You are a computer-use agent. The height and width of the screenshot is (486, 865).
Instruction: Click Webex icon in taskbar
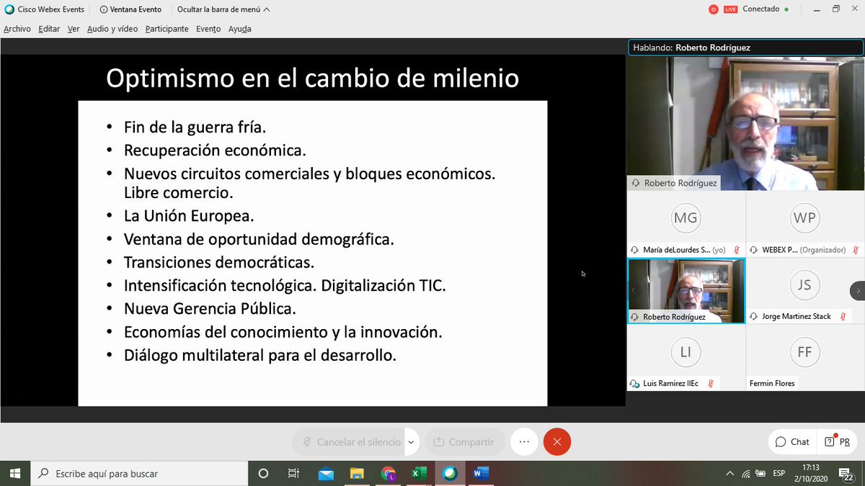[450, 473]
